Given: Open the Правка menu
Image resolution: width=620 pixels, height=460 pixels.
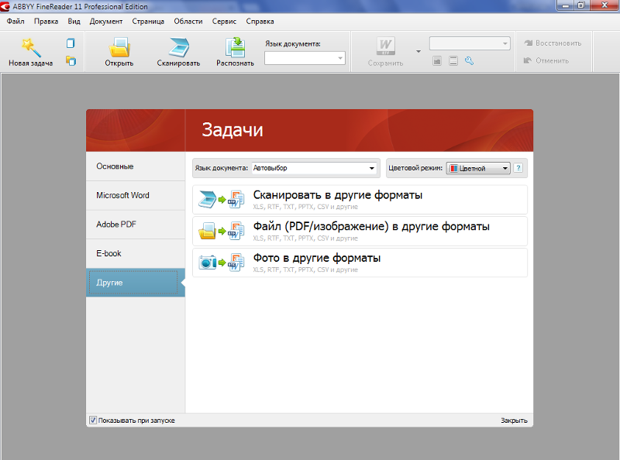Looking at the screenshot, I should [46, 22].
